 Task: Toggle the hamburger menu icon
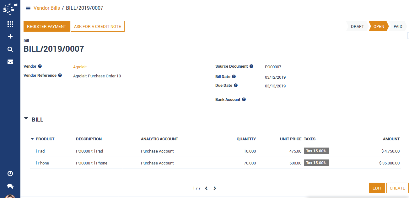point(28,8)
